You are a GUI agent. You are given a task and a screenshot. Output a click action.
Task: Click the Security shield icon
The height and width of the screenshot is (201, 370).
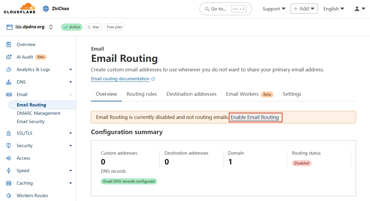pyautogui.click(x=9, y=146)
